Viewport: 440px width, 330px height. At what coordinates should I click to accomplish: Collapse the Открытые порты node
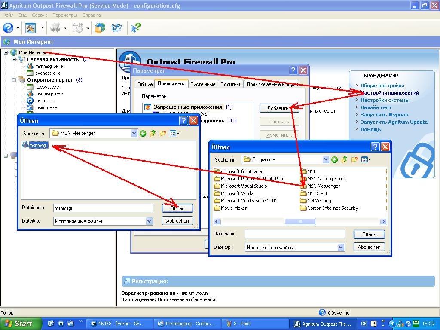[14, 80]
